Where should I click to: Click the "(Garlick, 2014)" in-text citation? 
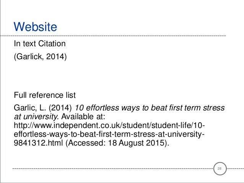pyautogui.click(x=40, y=60)
